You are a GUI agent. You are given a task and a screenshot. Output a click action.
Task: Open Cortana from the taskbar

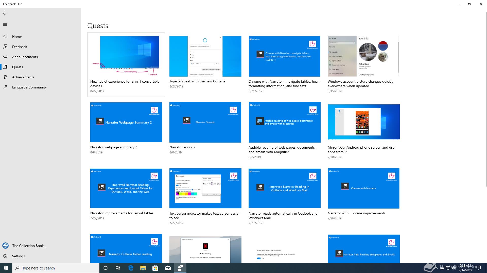[x=106, y=268]
